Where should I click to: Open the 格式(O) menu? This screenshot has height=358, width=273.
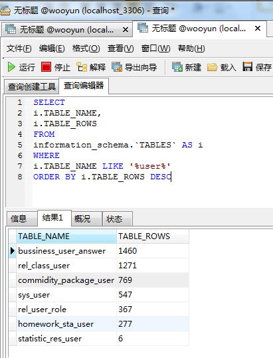[86, 48]
